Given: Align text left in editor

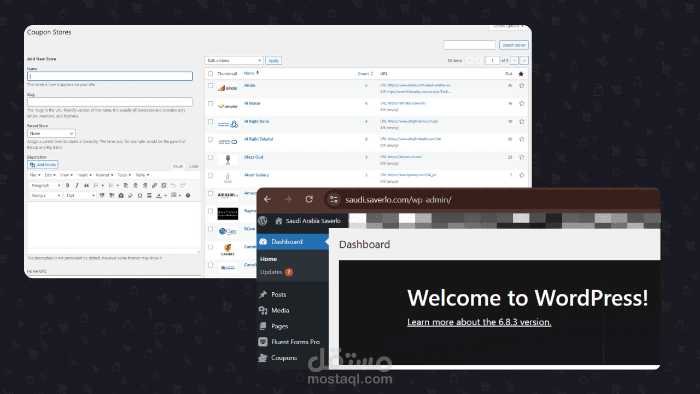Looking at the screenshot, I should coord(126,186).
